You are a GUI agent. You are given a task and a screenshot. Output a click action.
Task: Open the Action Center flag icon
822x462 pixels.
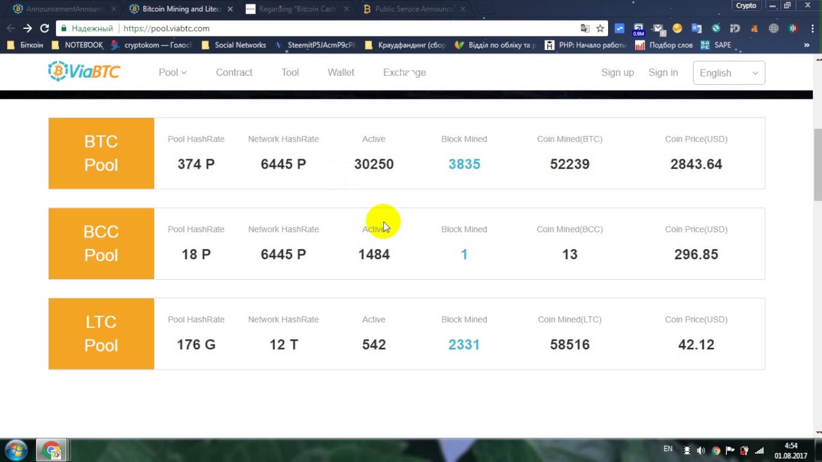click(730, 450)
